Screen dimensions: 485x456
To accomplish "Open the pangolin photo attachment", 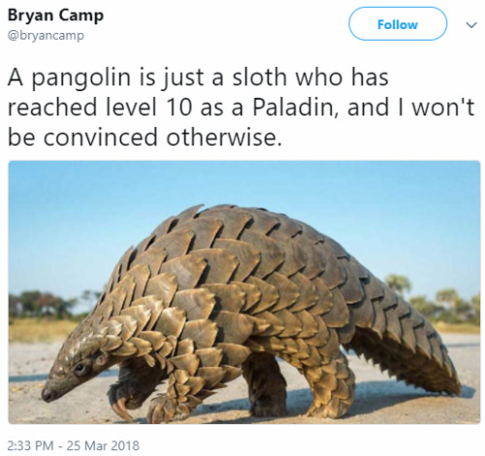I will pos(244,292).
